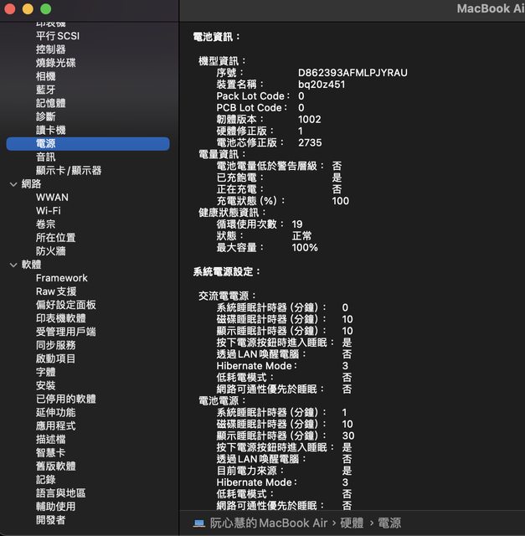Screen dimensions: 525x536
Task: Select 語言與地區 in the sidebar
Action: [60, 492]
